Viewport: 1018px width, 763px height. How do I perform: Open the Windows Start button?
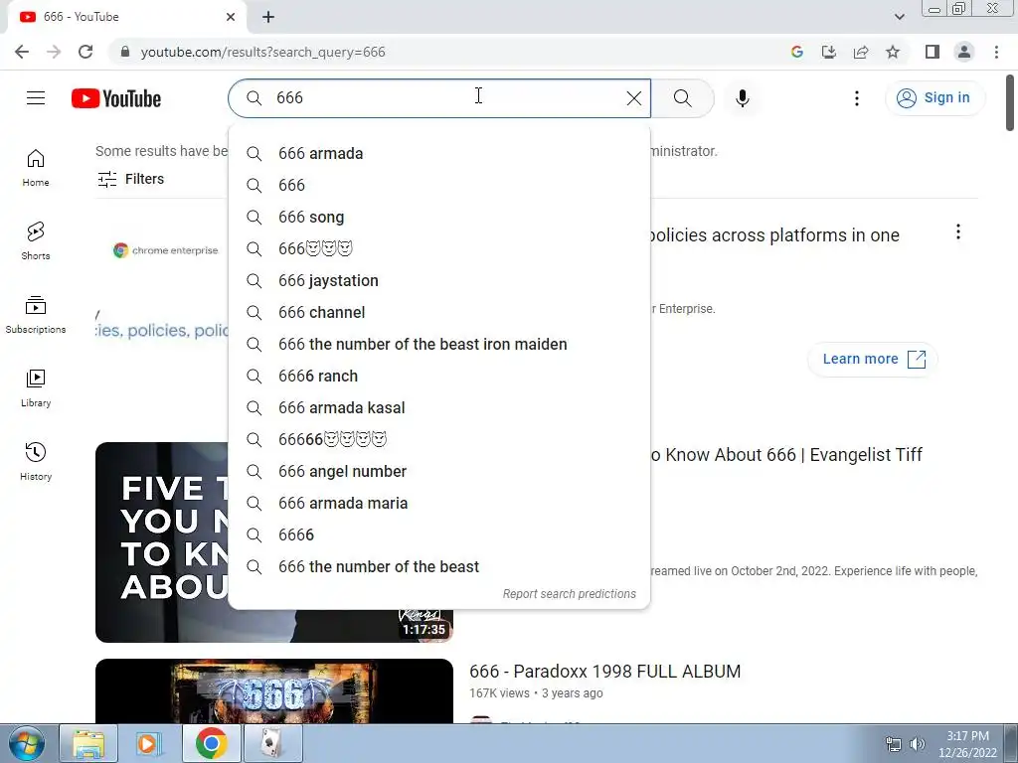[26, 743]
